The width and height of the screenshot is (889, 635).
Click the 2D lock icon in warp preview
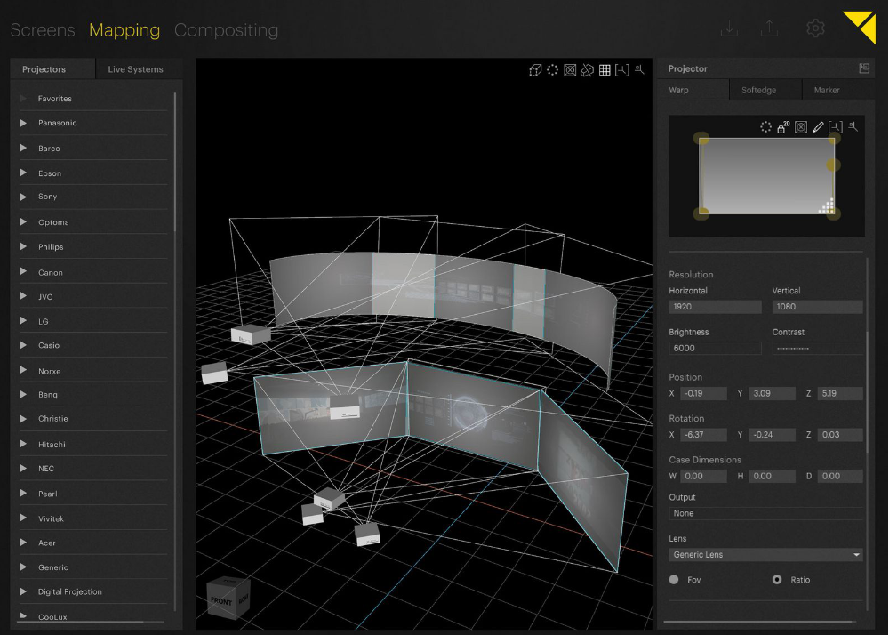pos(782,127)
